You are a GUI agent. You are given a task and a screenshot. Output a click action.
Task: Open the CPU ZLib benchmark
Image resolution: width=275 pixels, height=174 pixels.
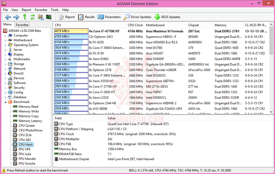(25, 135)
